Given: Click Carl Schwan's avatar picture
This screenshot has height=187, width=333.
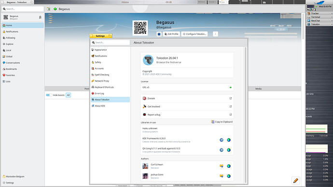Looking at the screenshot, I should point(145,166).
